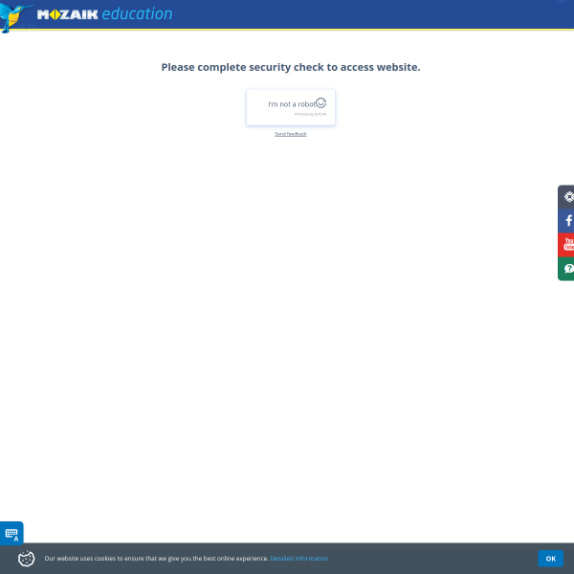Open the on-screen keyboard icon
The height and width of the screenshot is (574, 574).
click(x=11, y=534)
